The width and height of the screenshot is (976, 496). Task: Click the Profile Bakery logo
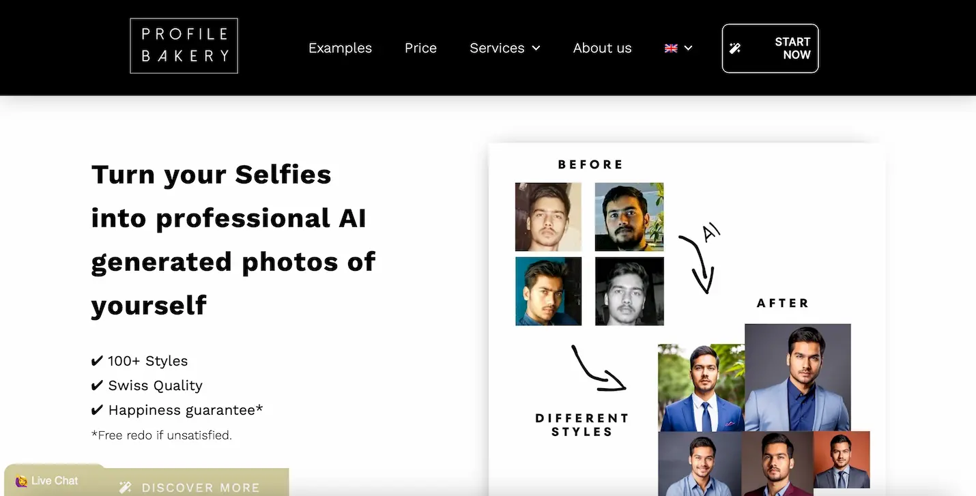point(183,45)
